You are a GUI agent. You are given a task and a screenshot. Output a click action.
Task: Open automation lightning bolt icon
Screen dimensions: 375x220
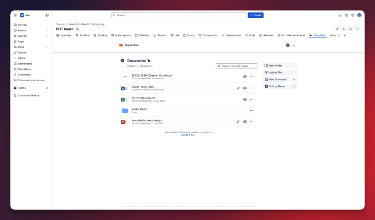click(x=344, y=29)
